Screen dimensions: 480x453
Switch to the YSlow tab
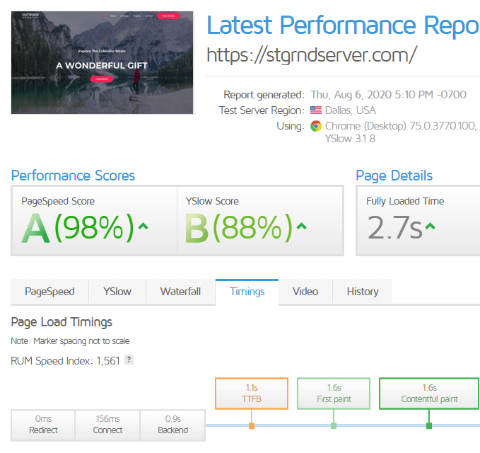[117, 292]
